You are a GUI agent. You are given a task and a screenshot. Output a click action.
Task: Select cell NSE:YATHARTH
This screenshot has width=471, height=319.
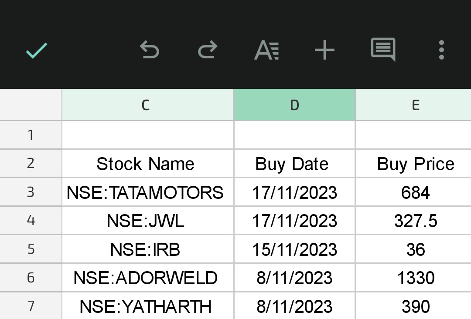[x=148, y=306]
